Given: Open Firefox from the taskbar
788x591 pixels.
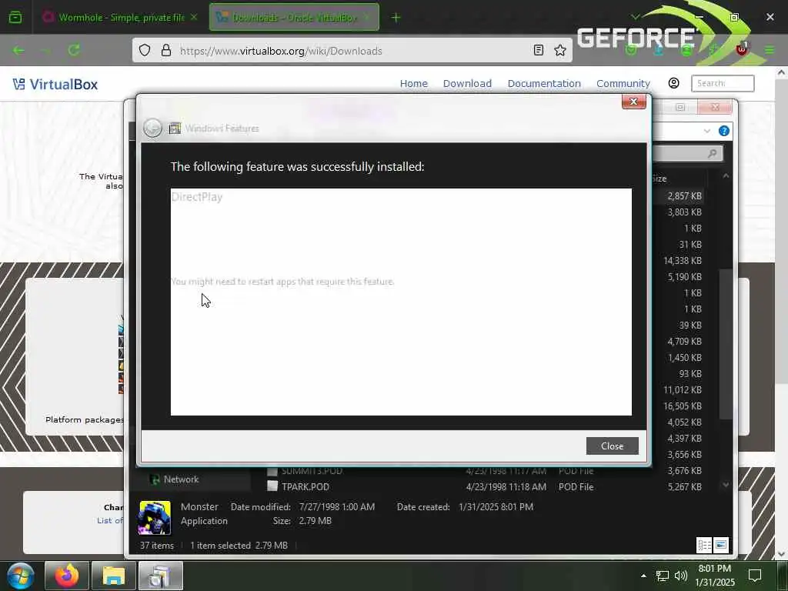Looking at the screenshot, I should point(66,576).
